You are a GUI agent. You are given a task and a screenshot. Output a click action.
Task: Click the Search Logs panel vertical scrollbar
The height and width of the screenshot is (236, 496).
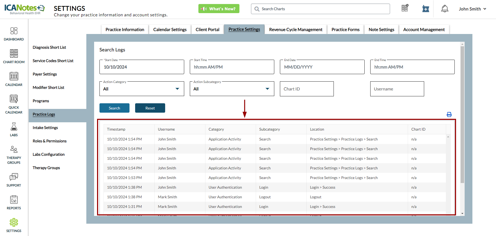[462, 115]
